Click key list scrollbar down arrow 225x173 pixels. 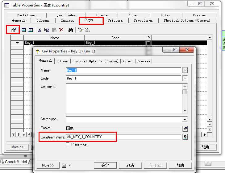(210, 119)
